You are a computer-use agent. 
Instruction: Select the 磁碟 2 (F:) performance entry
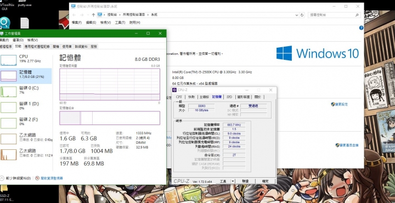pos(26,123)
